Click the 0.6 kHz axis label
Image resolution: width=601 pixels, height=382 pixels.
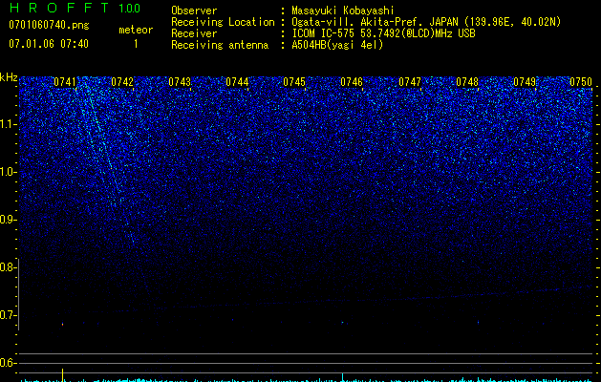pyautogui.click(x=7, y=363)
